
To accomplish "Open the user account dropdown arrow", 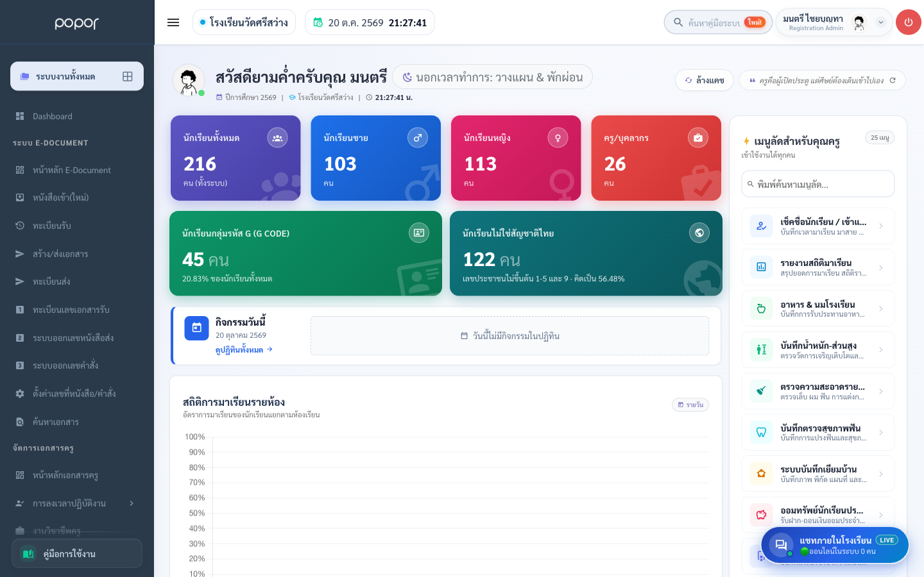I will coord(881,22).
